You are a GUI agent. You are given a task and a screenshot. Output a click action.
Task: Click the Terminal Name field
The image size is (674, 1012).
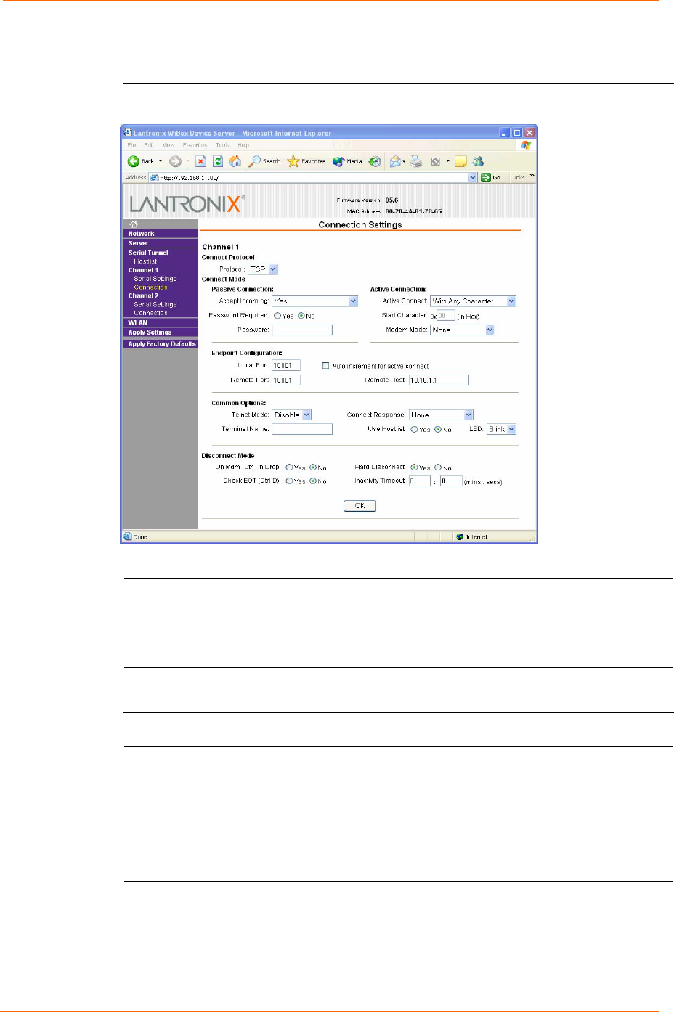302,429
